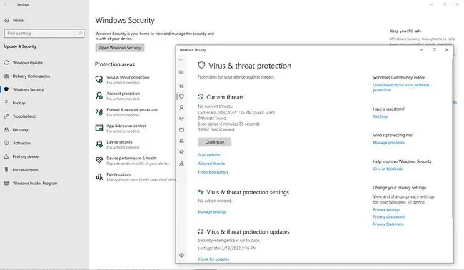
Task: Select Windows Update in Settings sidebar
Action: [x=28, y=63]
